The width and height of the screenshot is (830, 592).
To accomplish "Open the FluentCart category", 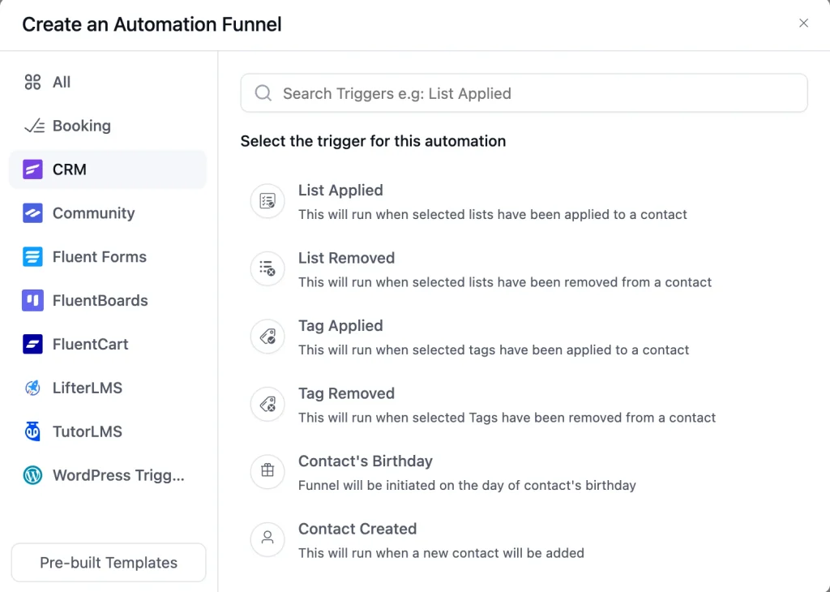I will [x=108, y=344].
